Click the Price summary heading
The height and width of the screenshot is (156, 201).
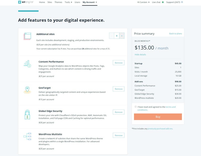(x=144, y=34)
